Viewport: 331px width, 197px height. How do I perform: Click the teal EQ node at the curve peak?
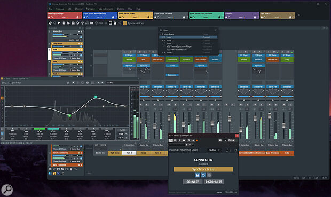(x=96, y=97)
